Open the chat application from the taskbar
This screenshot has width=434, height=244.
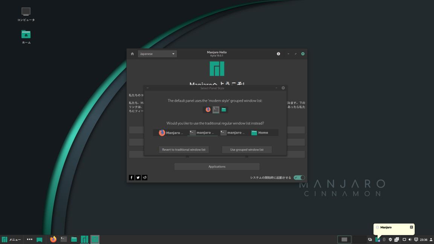(39, 239)
